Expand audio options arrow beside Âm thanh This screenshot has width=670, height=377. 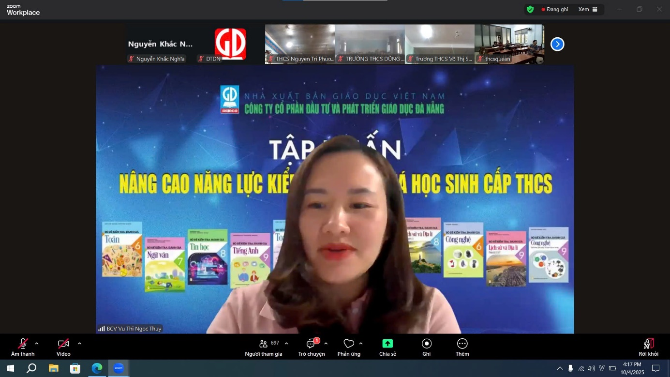click(x=37, y=344)
